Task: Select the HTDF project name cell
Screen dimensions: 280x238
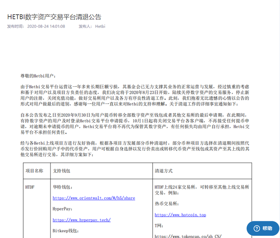Action: 30,187
